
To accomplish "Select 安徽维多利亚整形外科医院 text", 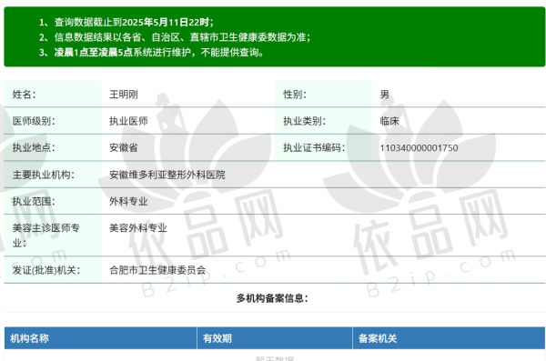I will point(167,175).
